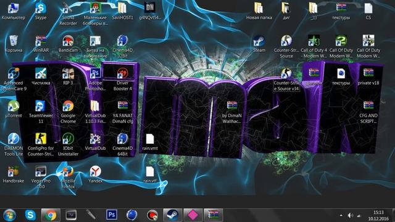Screen dimensions: 395x222
Task: Launch the Steam desktop shortcut
Action: tap(259, 44)
